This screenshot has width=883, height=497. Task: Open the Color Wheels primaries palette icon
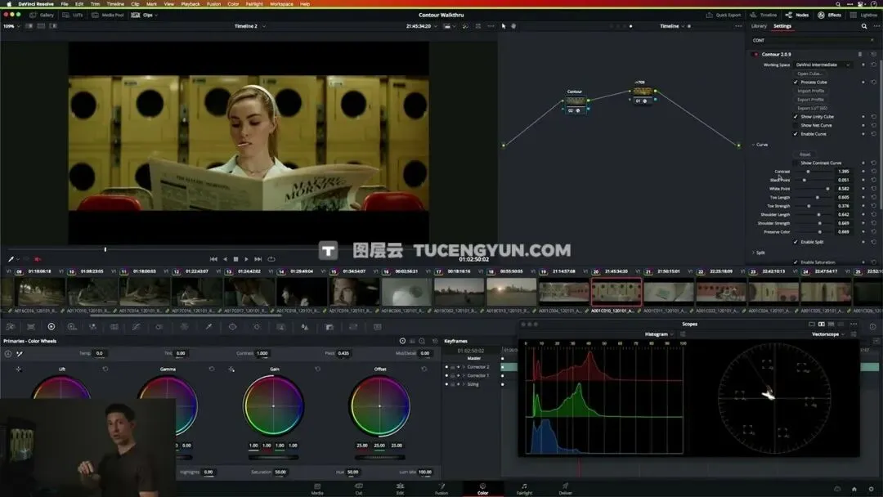coord(52,326)
